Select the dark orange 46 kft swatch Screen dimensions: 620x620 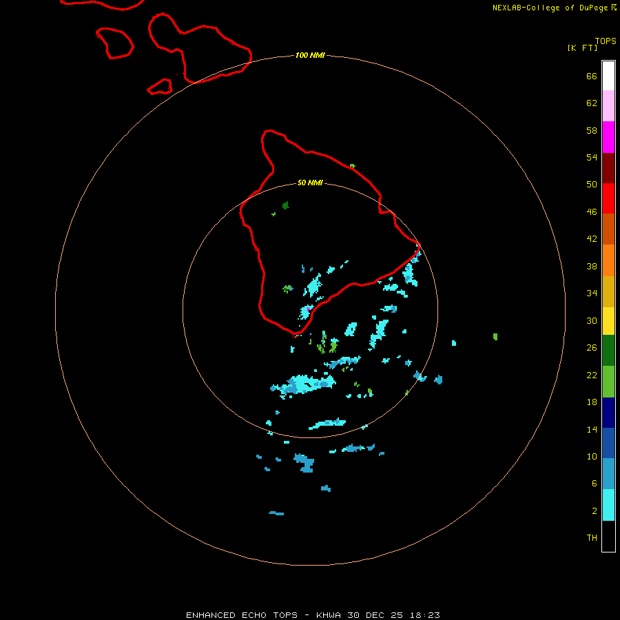pos(608,229)
